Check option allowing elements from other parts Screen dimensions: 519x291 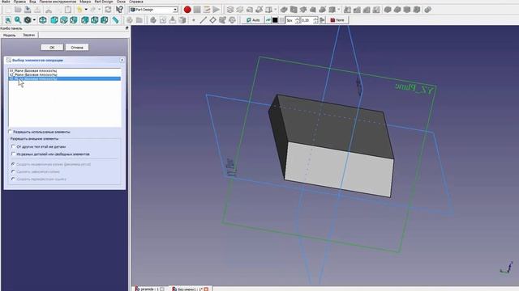(14, 154)
